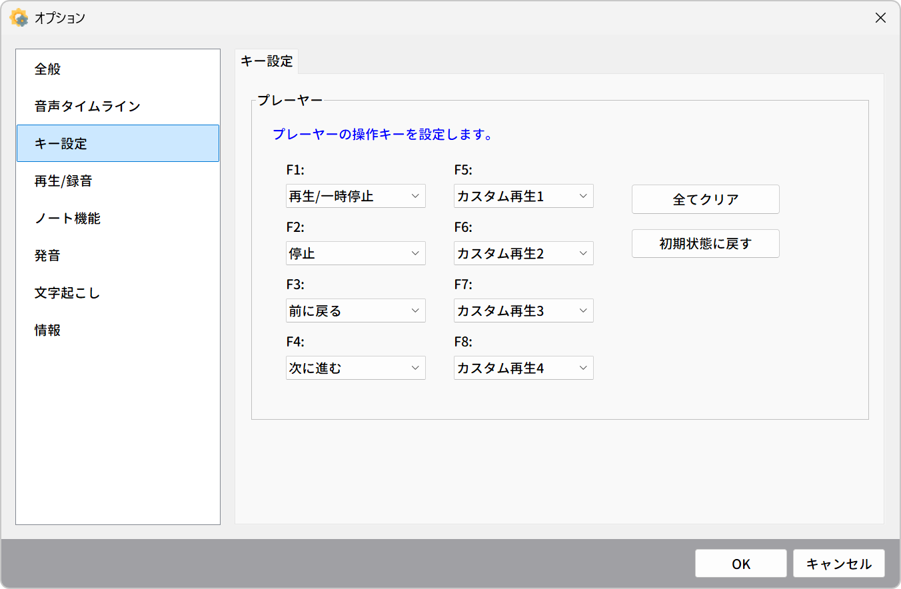Image resolution: width=901 pixels, height=589 pixels.
Task: Click the 初期状態に戻す button
Action: tap(706, 244)
